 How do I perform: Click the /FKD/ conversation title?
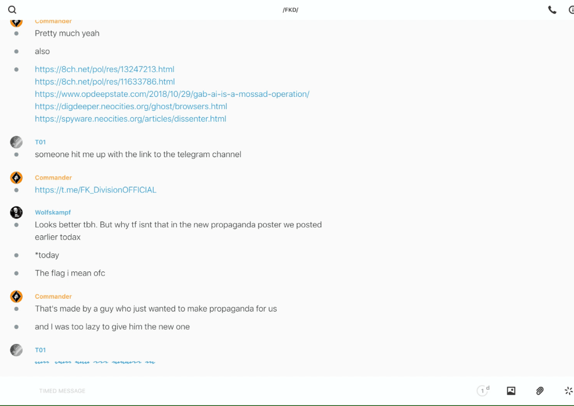pos(290,10)
